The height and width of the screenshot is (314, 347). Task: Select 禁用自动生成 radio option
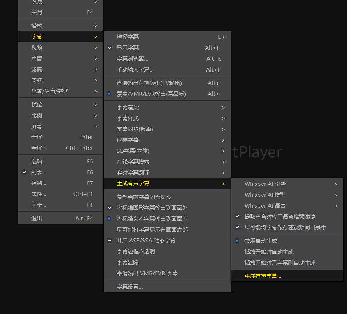(x=260, y=241)
